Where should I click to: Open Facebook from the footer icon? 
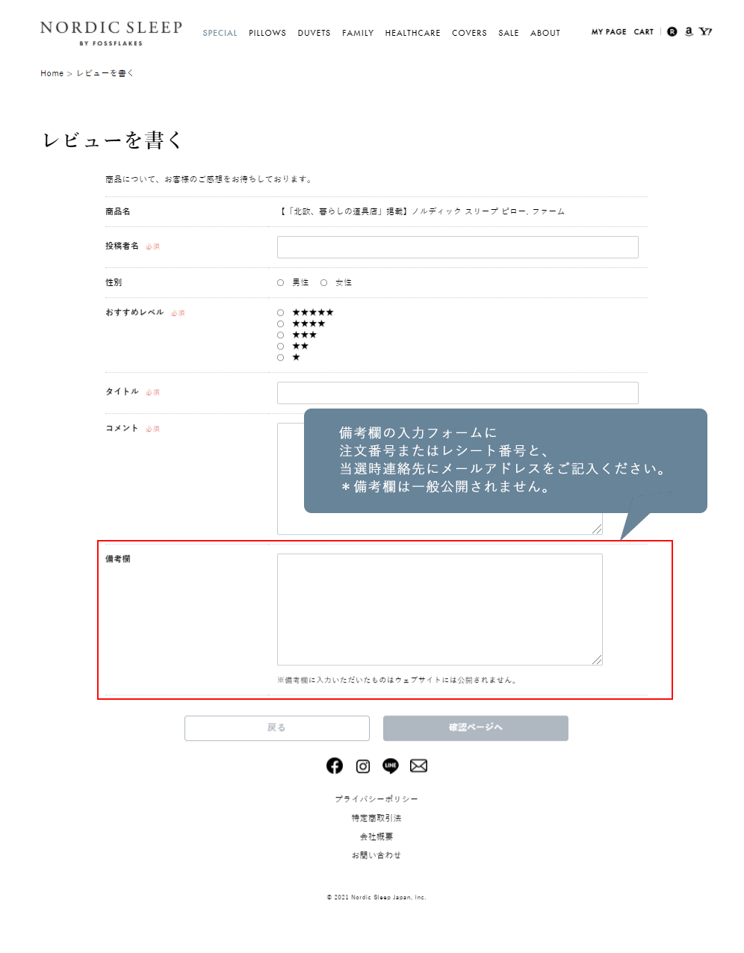pyautogui.click(x=334, y=766)
